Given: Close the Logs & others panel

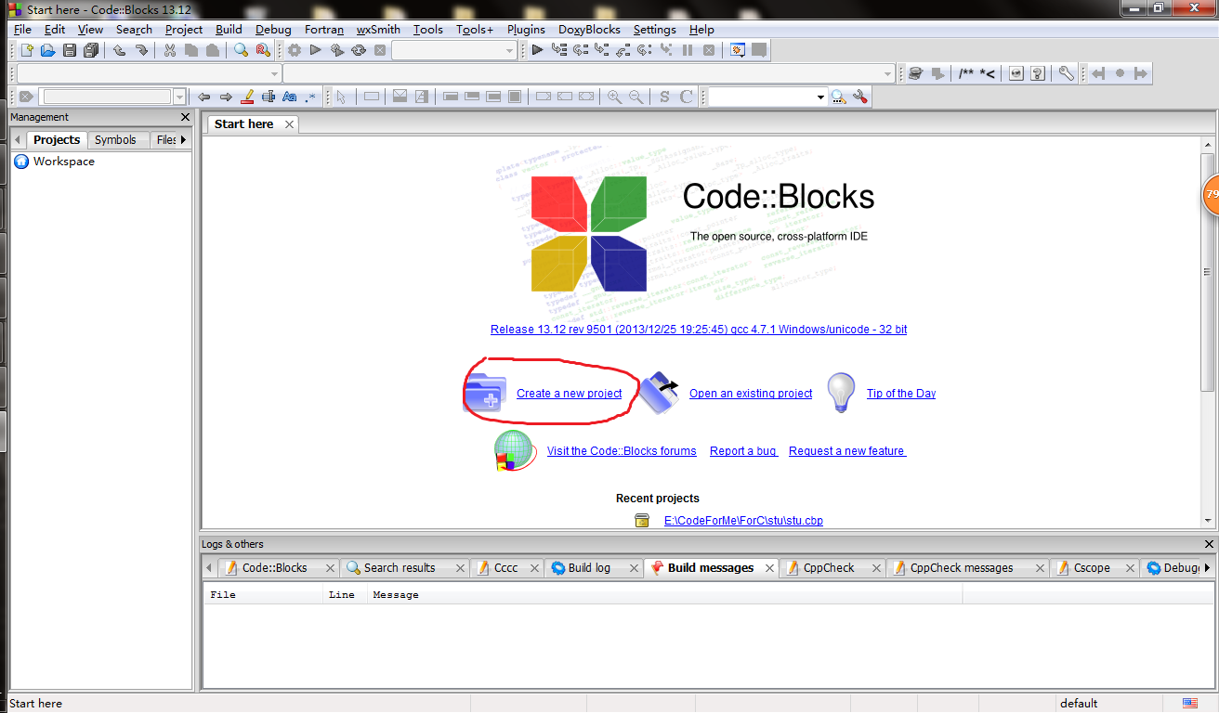Looking at the screenshot, I should 1209,544.
